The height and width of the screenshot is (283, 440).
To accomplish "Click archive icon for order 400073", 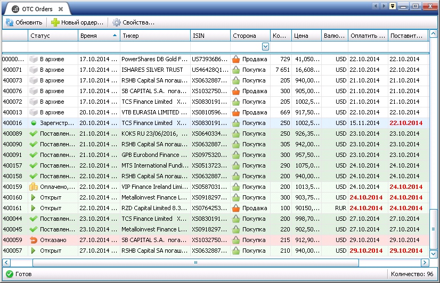I will point(34,80).
